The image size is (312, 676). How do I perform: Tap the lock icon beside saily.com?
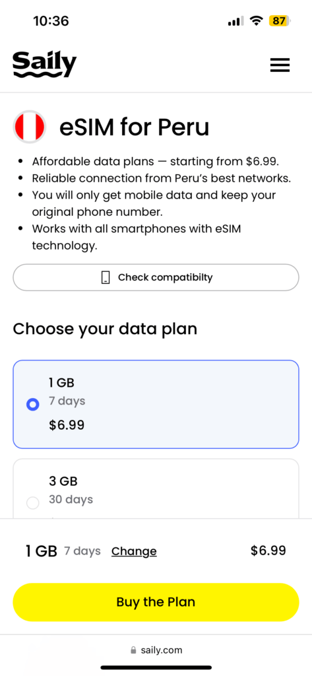[134, 650]
